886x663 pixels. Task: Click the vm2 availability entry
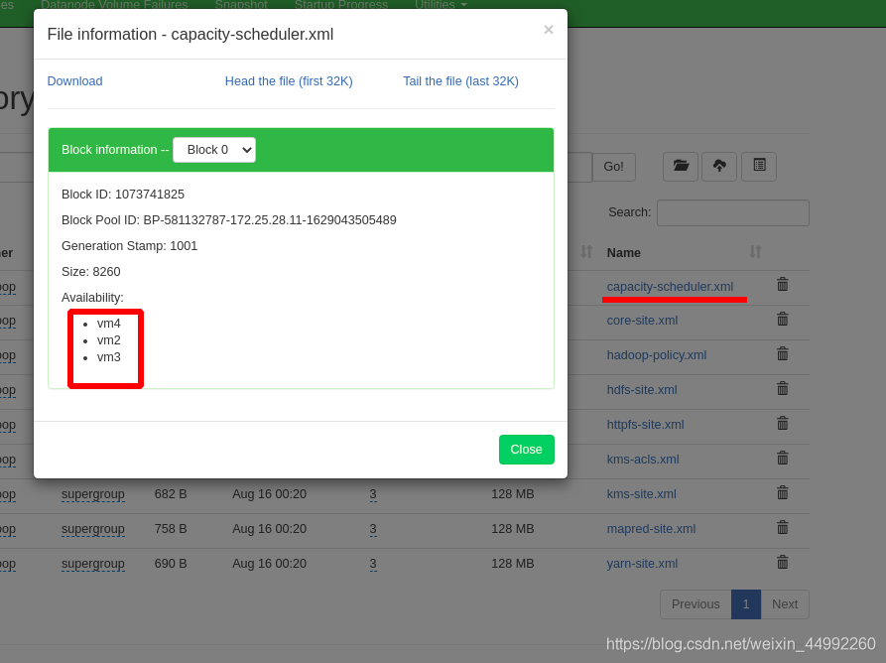[108, 340]
